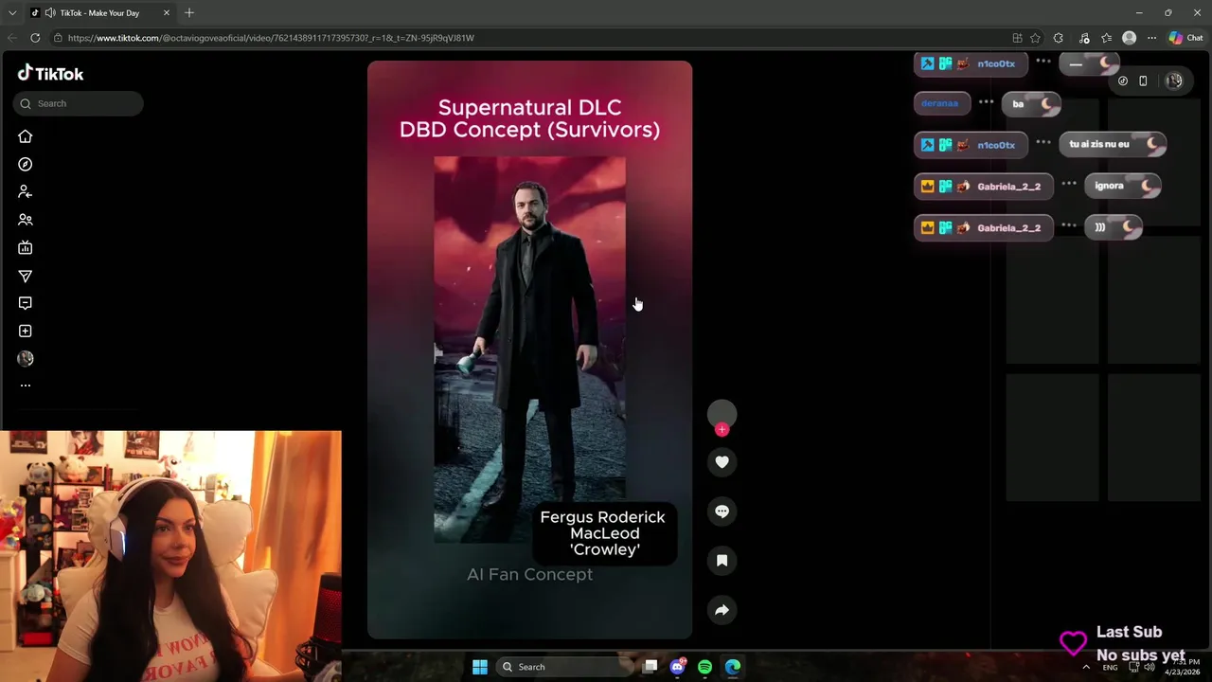Open the Extensions puzzle icon

[x=1059, y=38]
